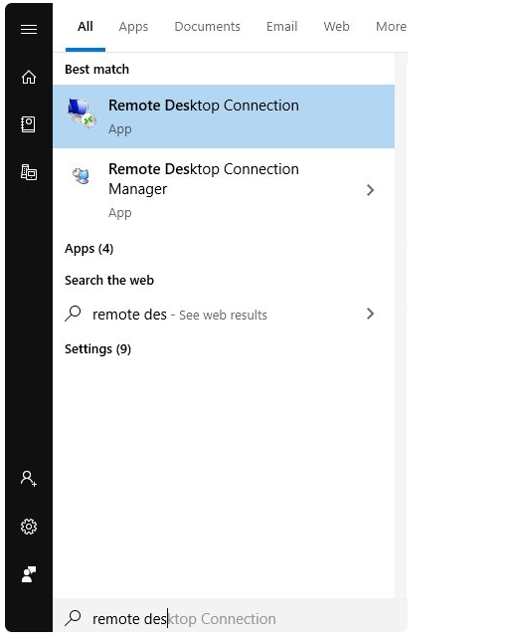Screen dimensions: 516x644
Task: Show the Settings (9) results group
Action: [97, 349]
